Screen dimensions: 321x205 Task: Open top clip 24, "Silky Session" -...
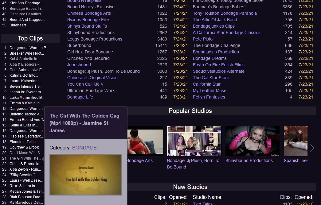(24, 175)
